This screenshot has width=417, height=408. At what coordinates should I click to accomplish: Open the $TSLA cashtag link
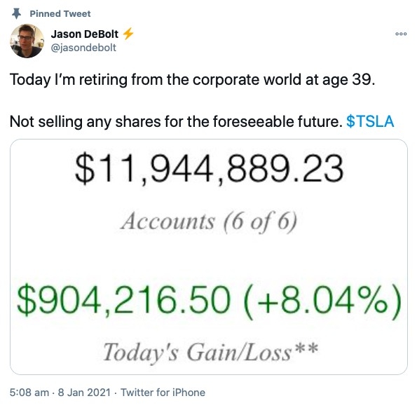tap(370, 121)
